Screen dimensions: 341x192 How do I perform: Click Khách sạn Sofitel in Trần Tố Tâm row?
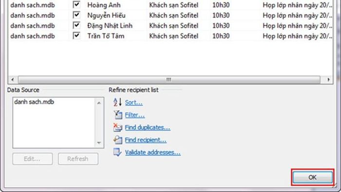click(x=173, y=36)
